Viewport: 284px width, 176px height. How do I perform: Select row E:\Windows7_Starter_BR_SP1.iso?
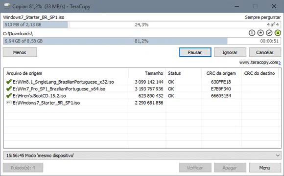pos(142,103)
